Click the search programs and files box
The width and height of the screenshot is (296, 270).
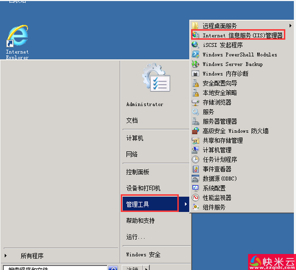55,268
